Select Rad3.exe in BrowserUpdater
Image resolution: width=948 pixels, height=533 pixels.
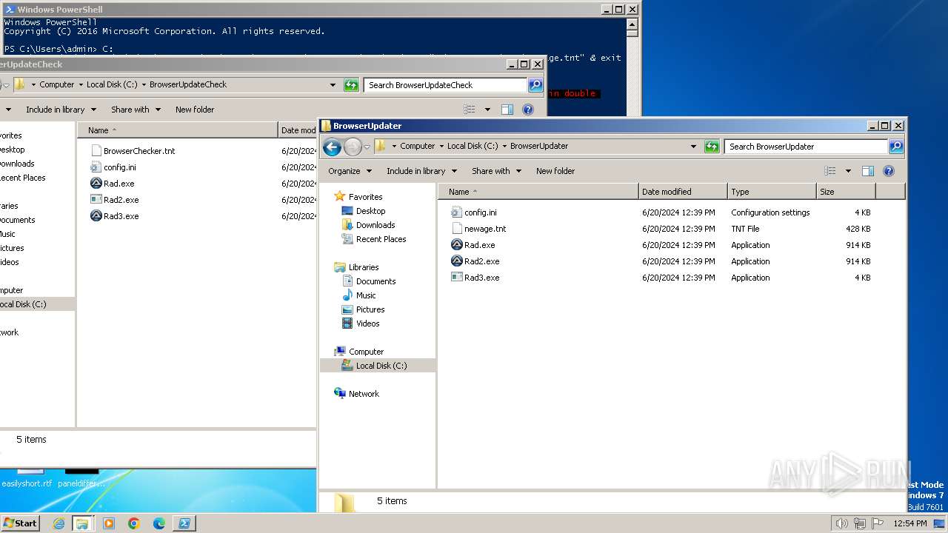click(x=481, y=278)
